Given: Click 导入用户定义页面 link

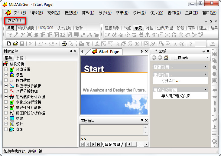Looking at the screenshot, I should tap(176, 96).
